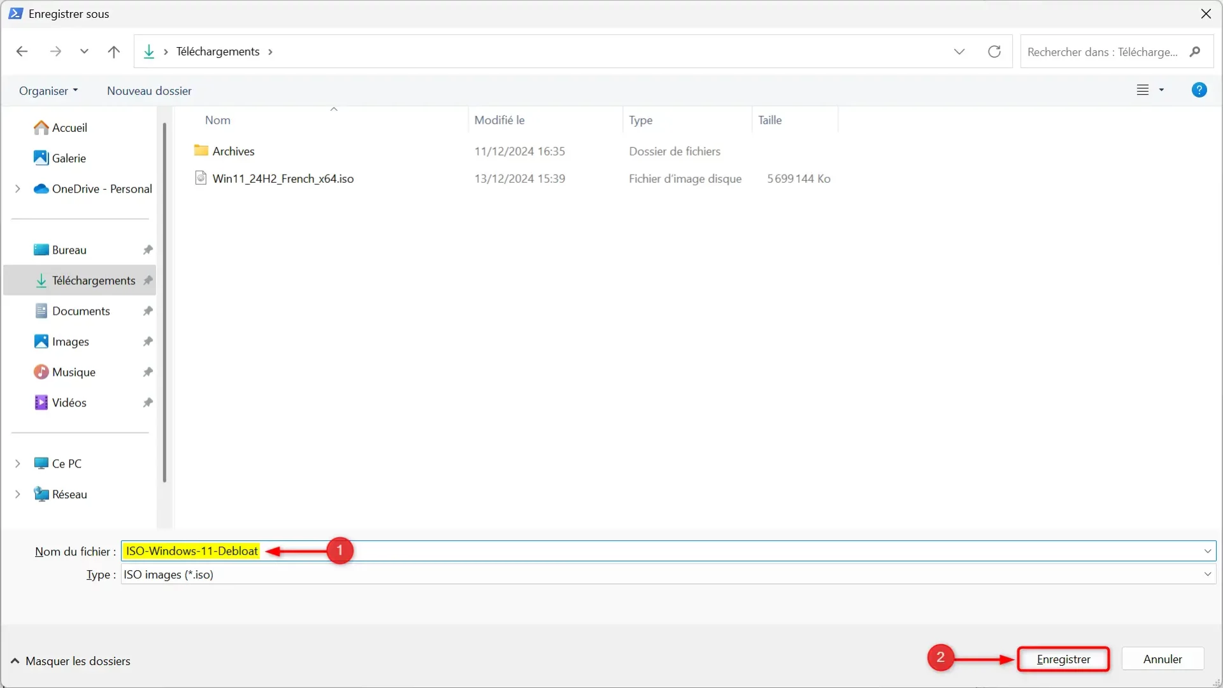Open Bureau folder in sidebar
The image size is (1223, 688).
pyautogui.click(x=69, y=250)
